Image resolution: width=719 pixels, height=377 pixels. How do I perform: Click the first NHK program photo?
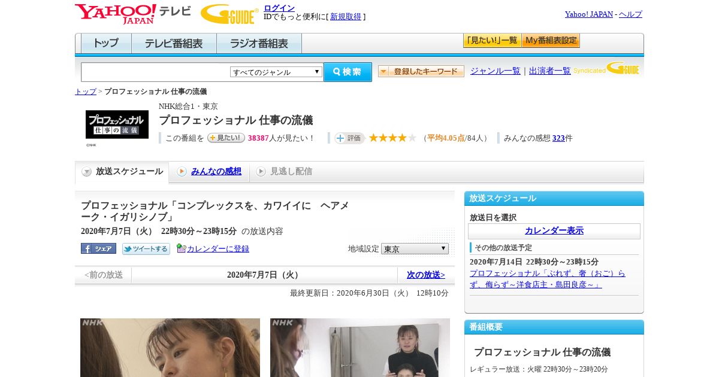[170, 348]
